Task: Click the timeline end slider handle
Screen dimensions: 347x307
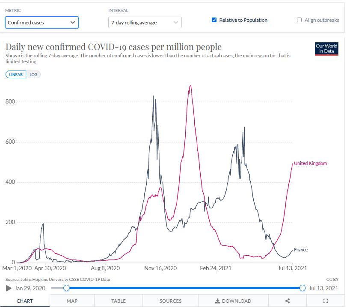Action: [303, 288]
